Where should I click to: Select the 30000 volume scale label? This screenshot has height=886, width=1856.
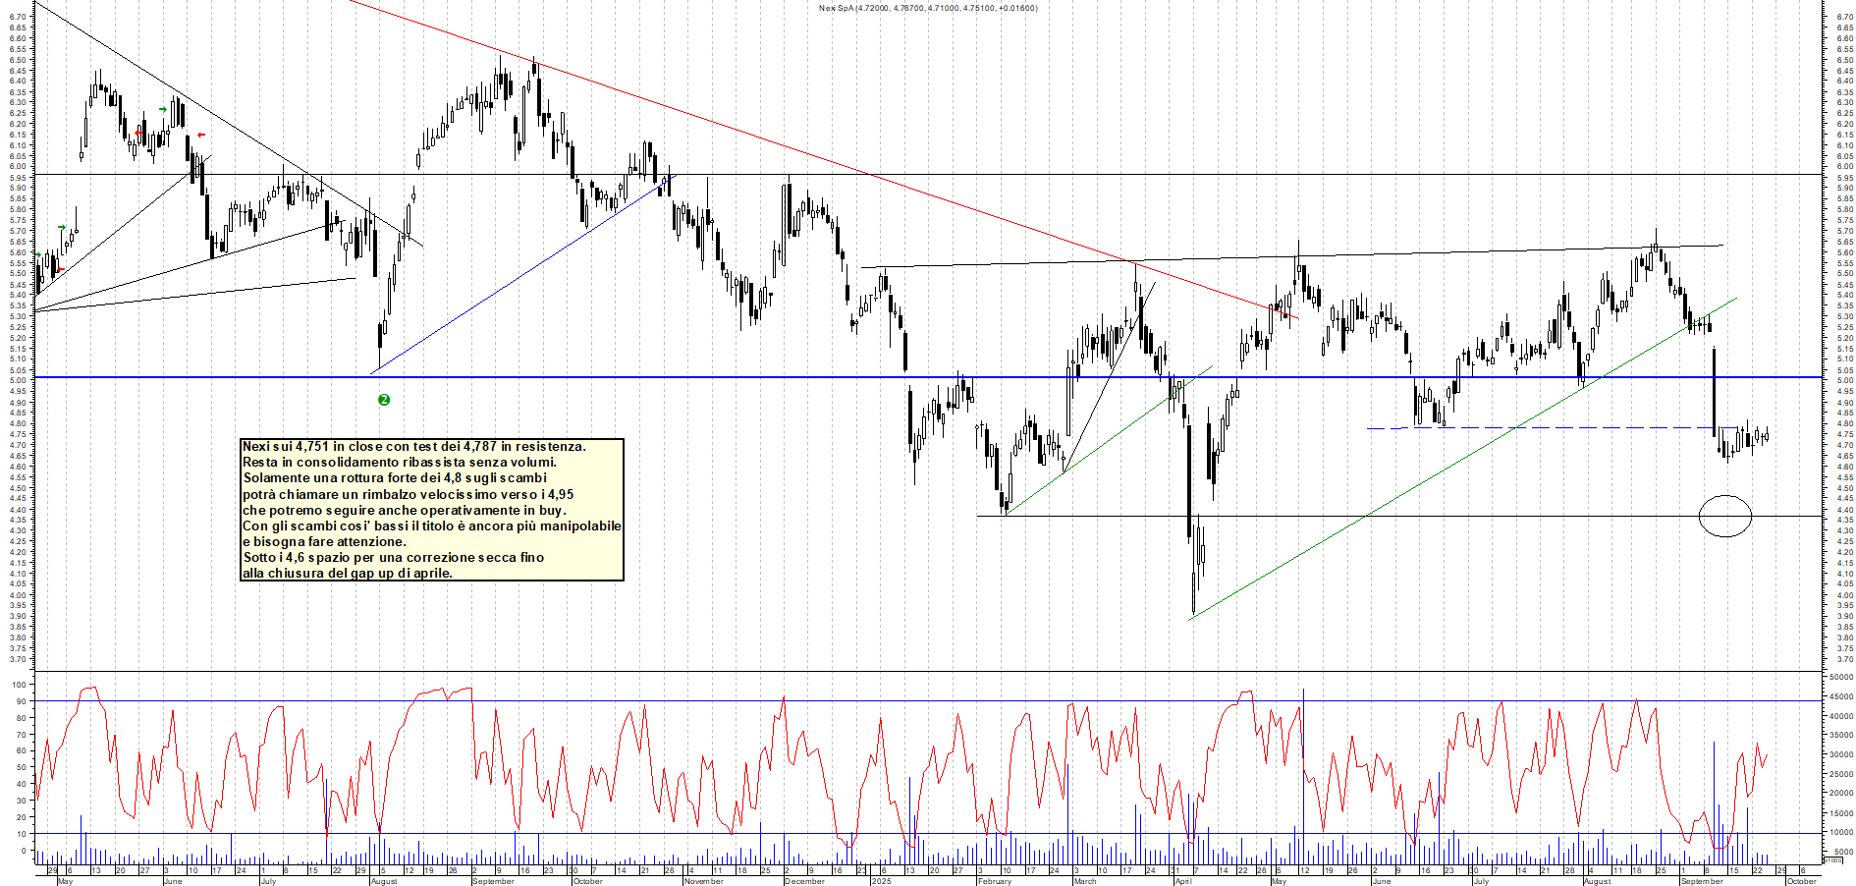point(1840,754)
